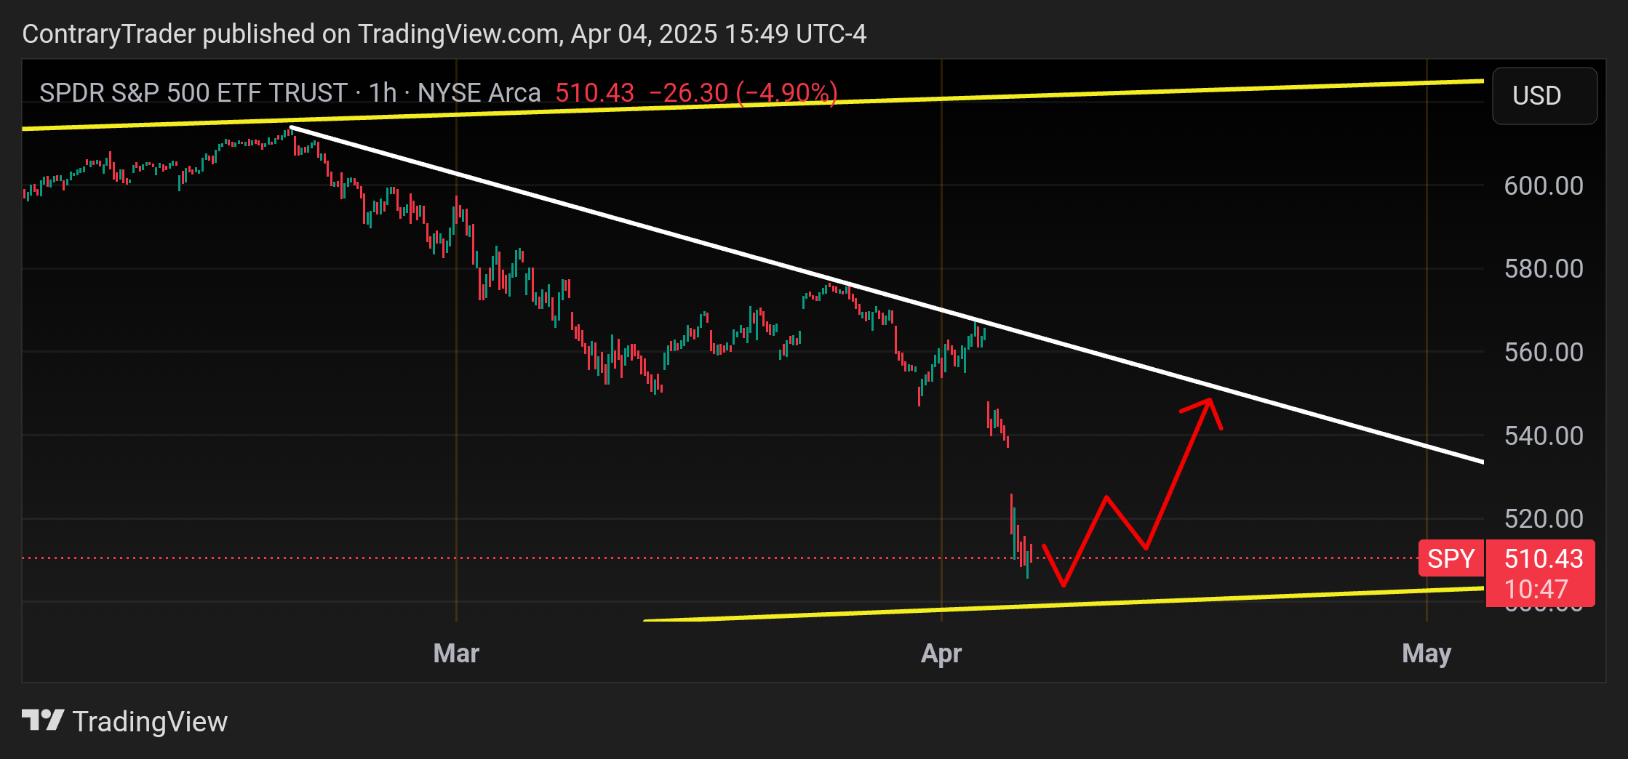Click the 520.00 price axis label
The image size is (1628, 759).
tap(1544, 518)
